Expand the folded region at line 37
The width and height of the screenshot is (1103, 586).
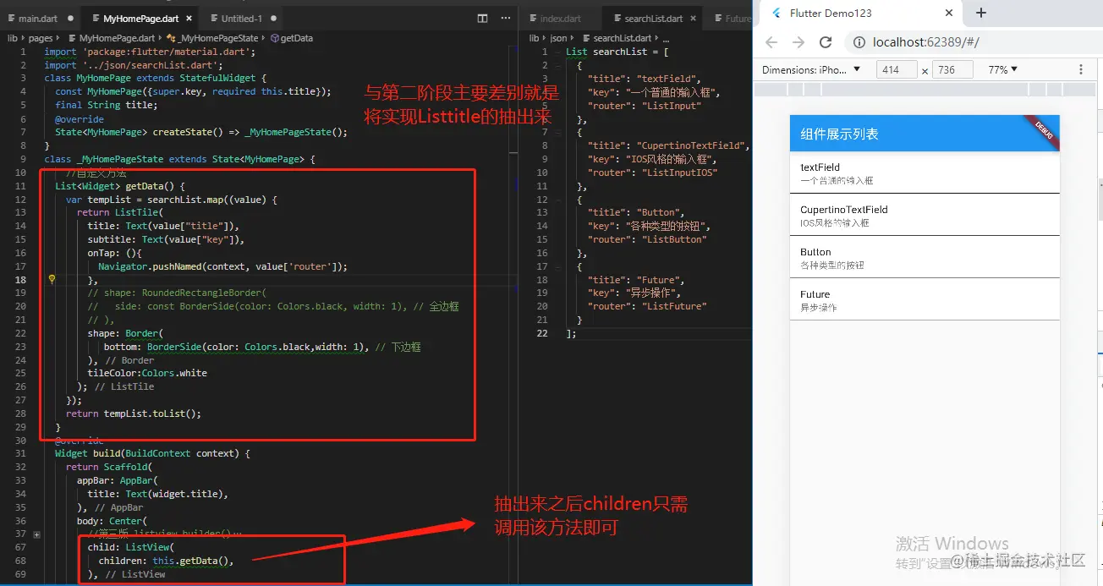click(x=36, y=534)
